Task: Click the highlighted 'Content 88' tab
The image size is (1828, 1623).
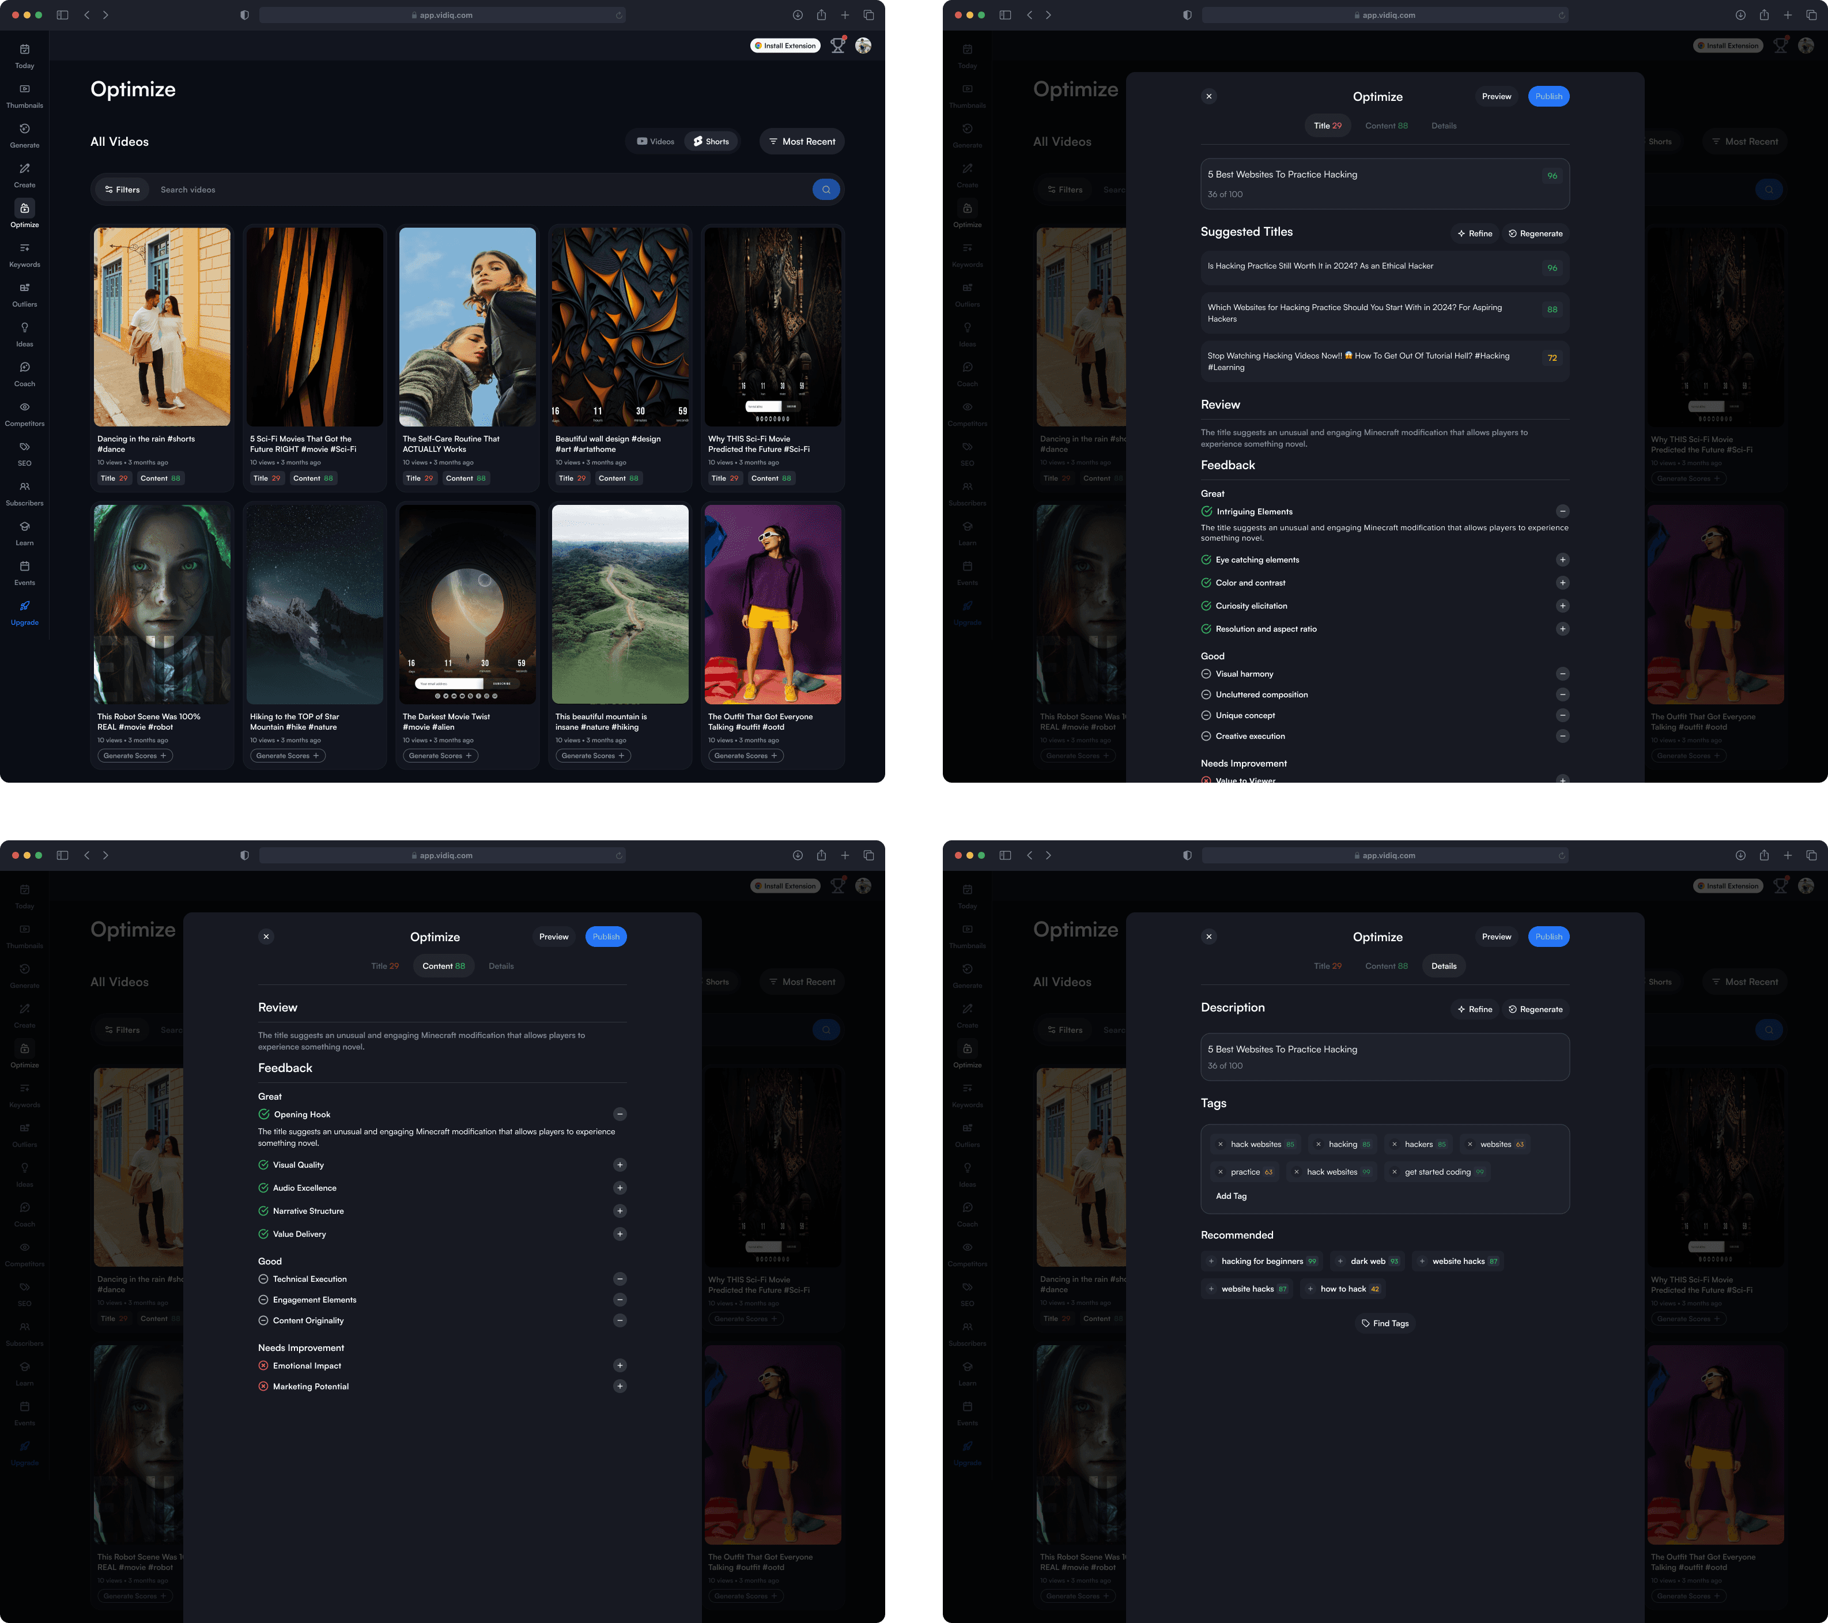Action: click(x=444, y=966)
